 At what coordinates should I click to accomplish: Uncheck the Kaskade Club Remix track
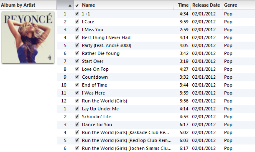click(77, 132)
